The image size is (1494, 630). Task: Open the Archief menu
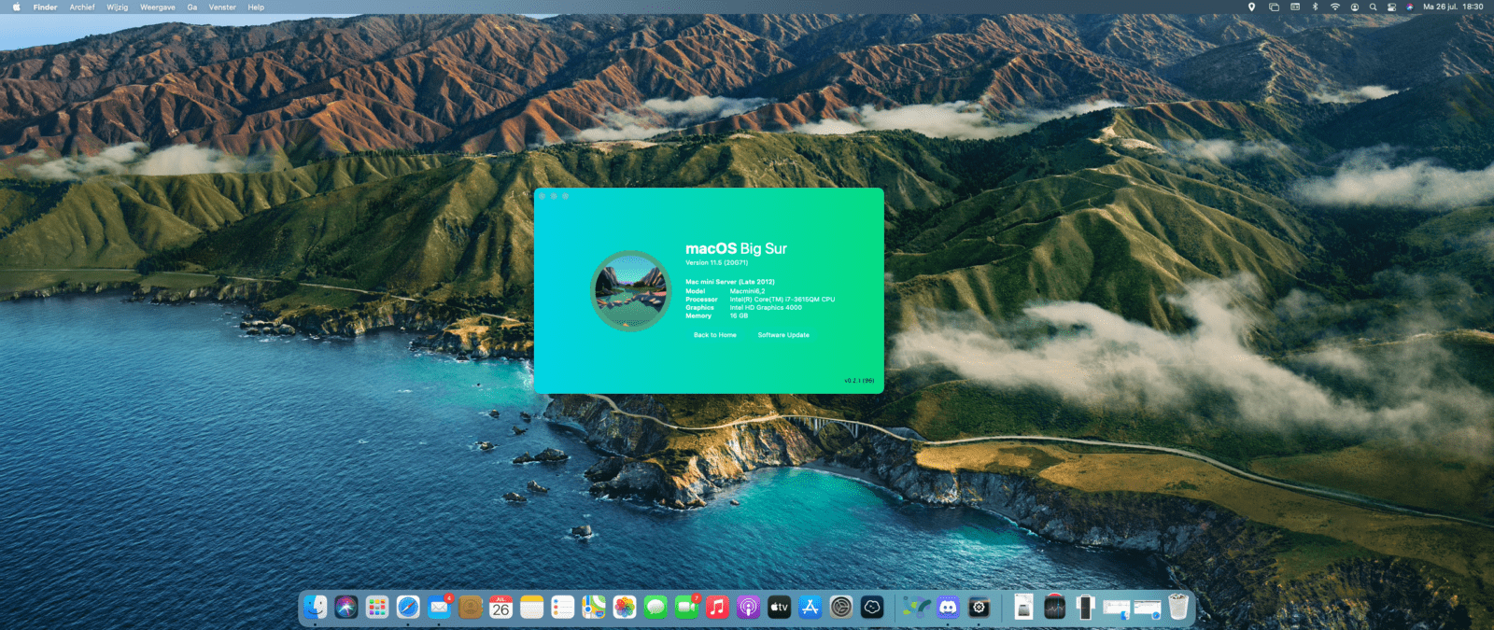pos(82,7)
